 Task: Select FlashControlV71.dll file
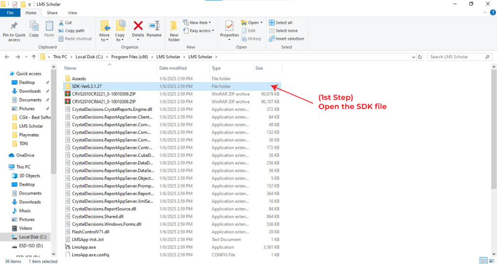point(172,232)
